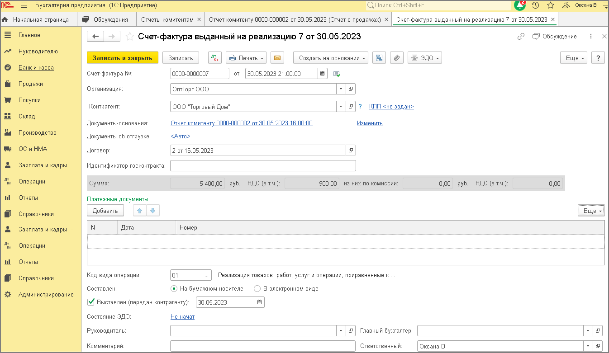
Task: Open Создать на основании dropdown
Action: point(331,58)
